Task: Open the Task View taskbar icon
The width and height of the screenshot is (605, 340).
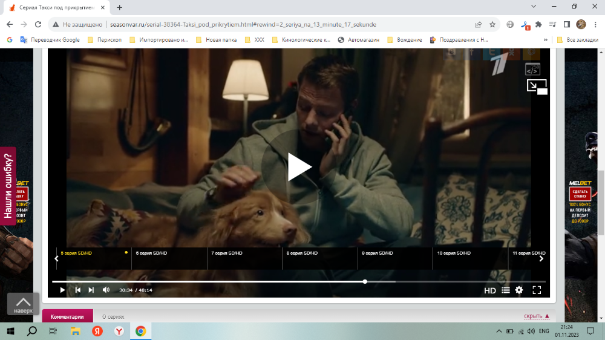Action: point(53,331)
